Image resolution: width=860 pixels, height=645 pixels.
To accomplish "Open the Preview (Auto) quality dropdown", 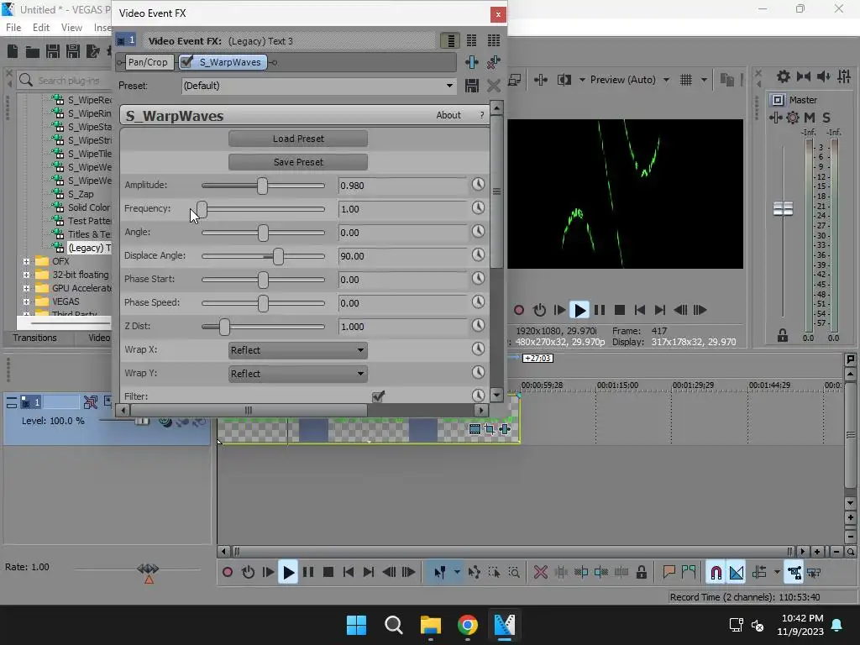I will click(666, 80).
